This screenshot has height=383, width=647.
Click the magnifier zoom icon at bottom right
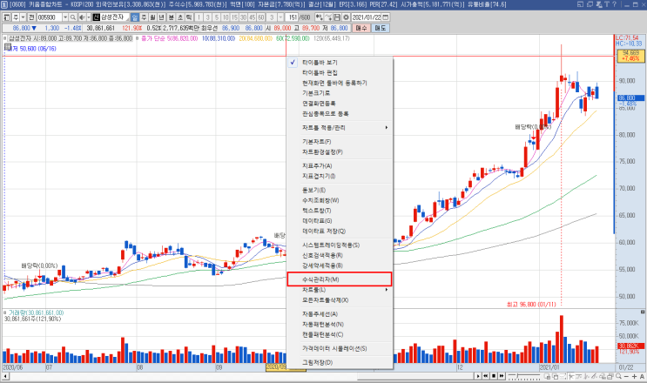(618, 376)
